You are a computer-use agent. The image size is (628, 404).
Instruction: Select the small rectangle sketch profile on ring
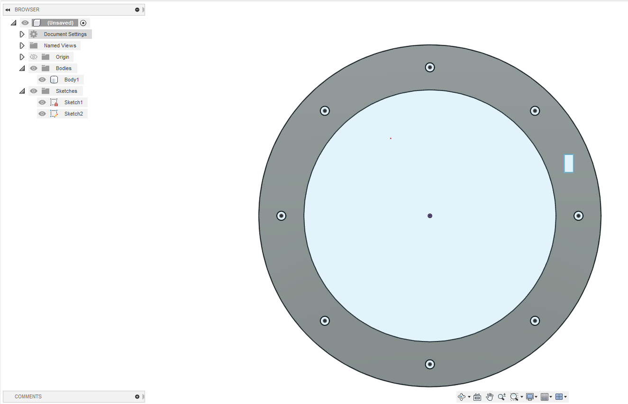point(569,163)
